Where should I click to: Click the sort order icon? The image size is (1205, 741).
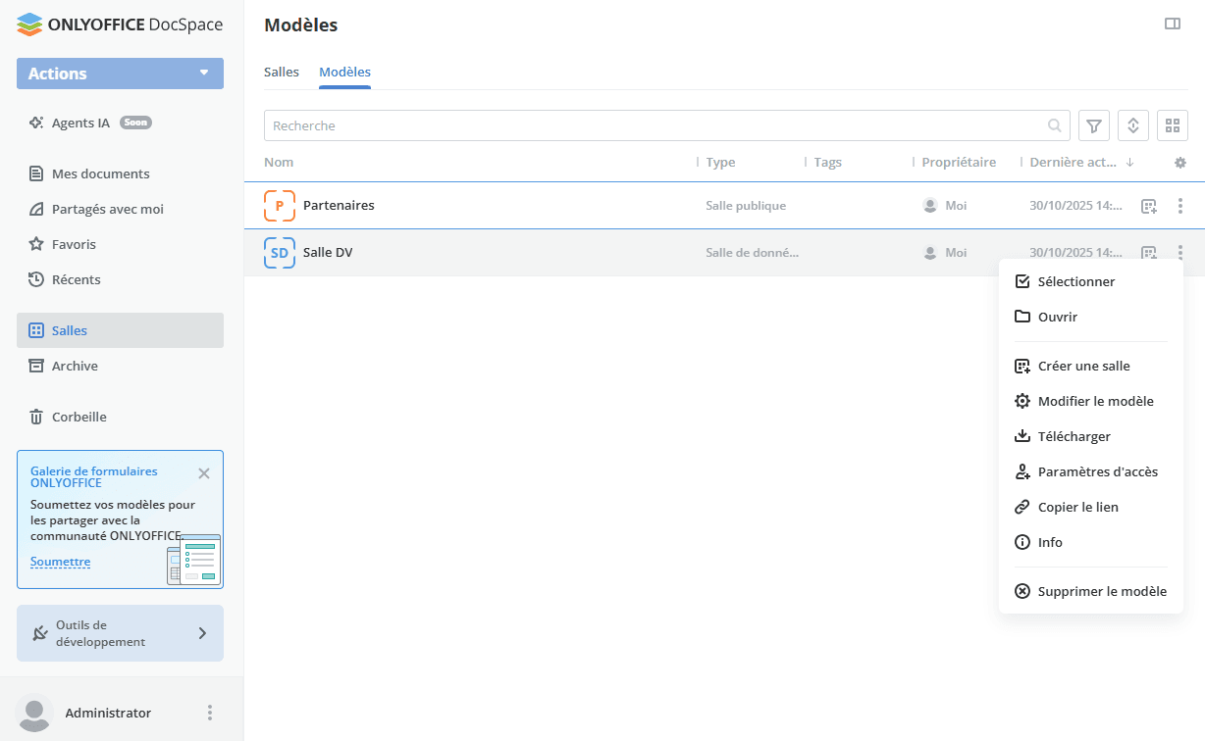tap(1133, 125)
